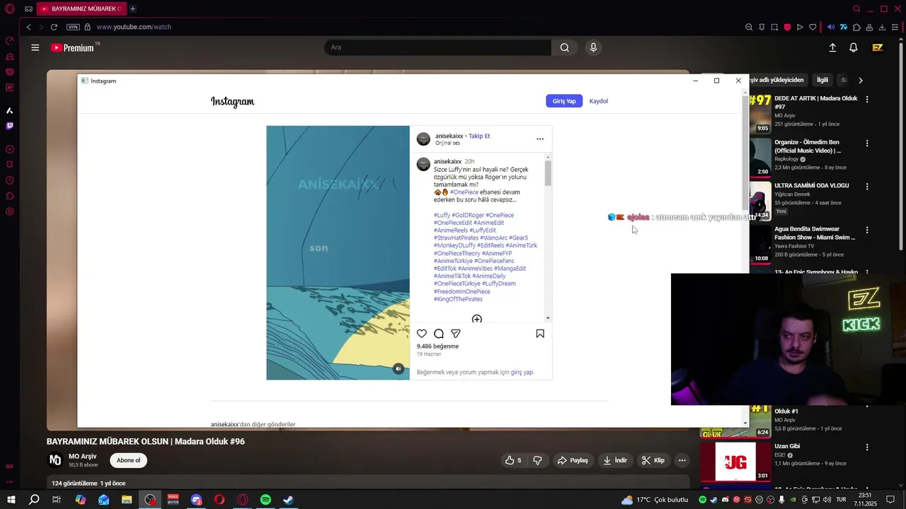Open options for Organize Ölmedim Ben video
Viewport: 906px width, 509px height.
tap(867, 143)
